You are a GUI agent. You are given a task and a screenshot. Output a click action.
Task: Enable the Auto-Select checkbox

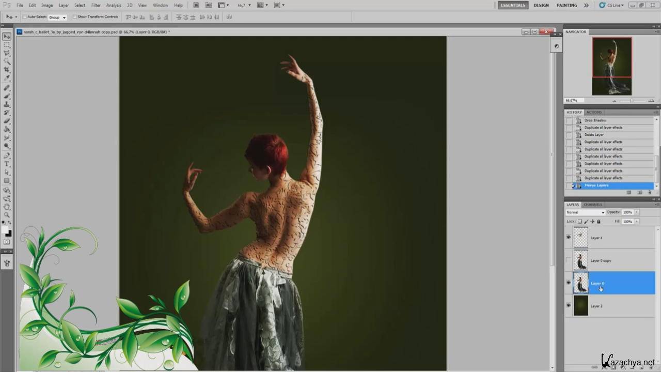click(x=25, y=17)
